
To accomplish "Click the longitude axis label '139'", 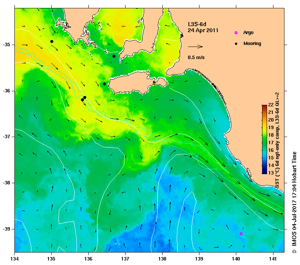I will (x=199, y=259).
